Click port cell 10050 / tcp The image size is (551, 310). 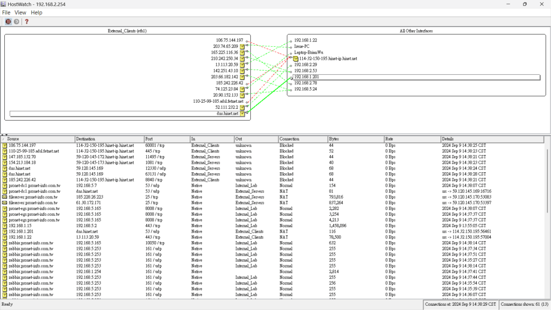pos(155,243)
